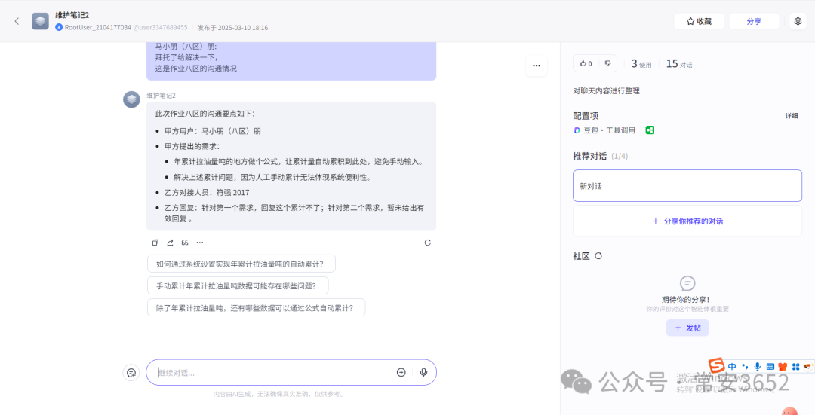Click the 发帖 button

tap(687, 328)
